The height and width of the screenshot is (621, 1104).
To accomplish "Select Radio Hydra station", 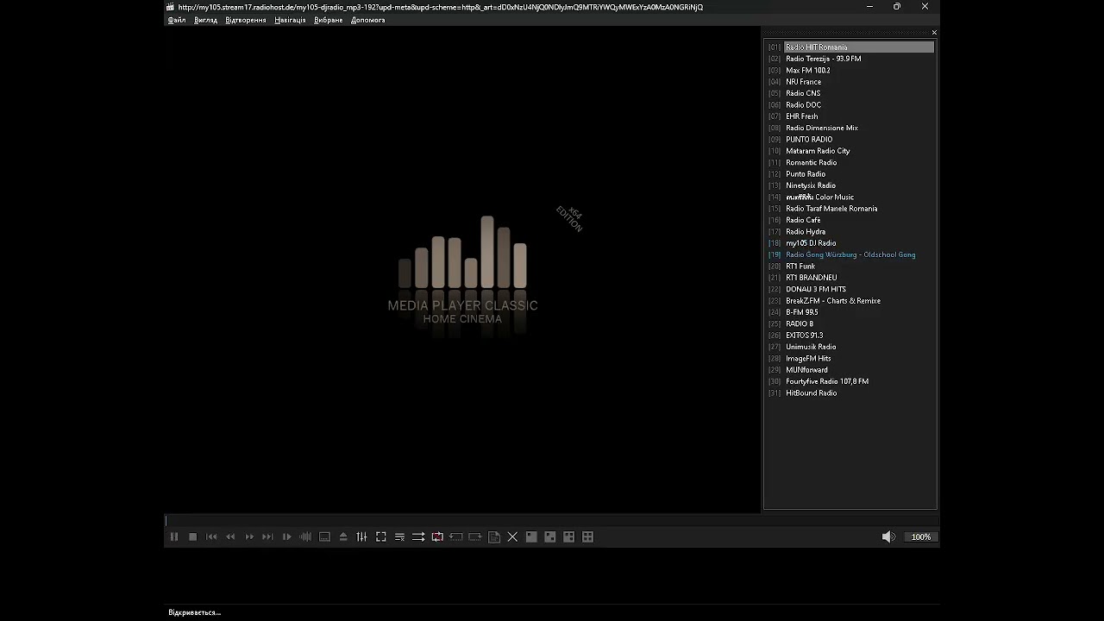I will 850,232.
